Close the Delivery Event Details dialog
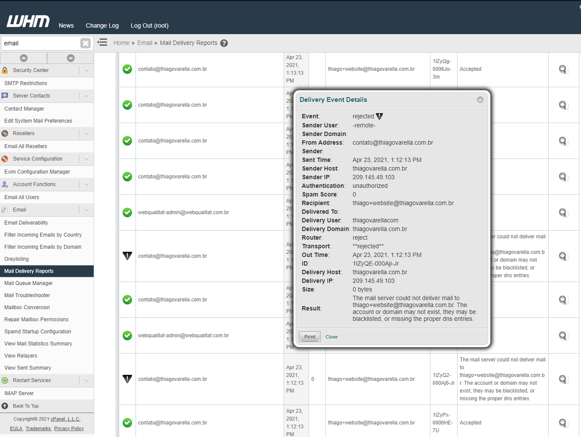This screenshot has width=581, height=437. [480, 100]
